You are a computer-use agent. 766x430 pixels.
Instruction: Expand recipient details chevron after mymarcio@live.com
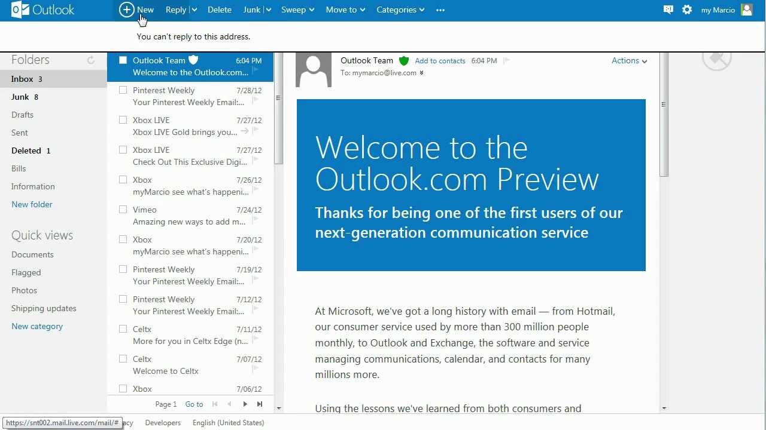click(x=421, y=73)
